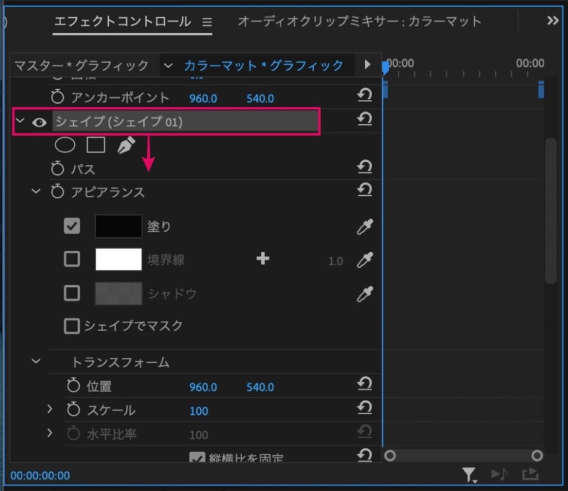Collapse the シェイプ (シェイプ 01) section

[x=21, y=120]
